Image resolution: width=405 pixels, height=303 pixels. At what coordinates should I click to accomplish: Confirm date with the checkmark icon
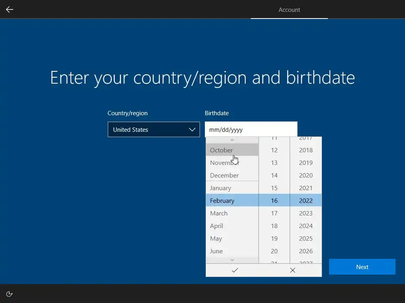[235, 270]
